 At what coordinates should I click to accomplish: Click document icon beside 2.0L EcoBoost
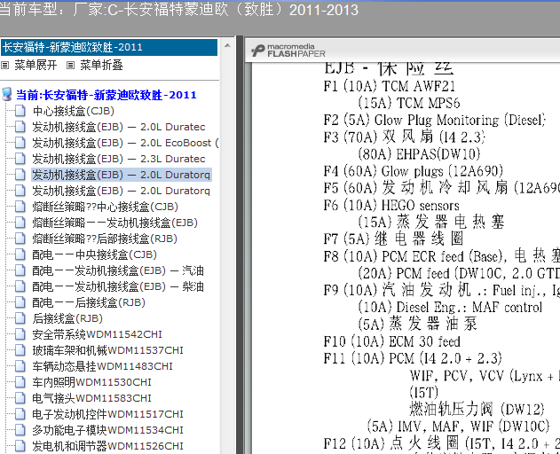coord(20,143)
